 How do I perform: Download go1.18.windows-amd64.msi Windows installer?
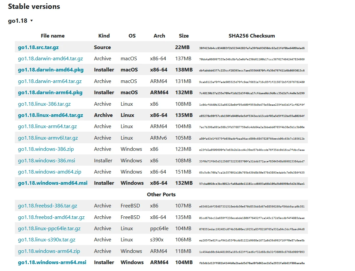coord(53,183)
